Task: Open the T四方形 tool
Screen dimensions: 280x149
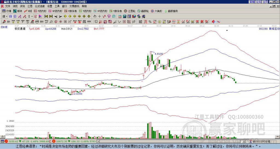Action: point(85,11)
